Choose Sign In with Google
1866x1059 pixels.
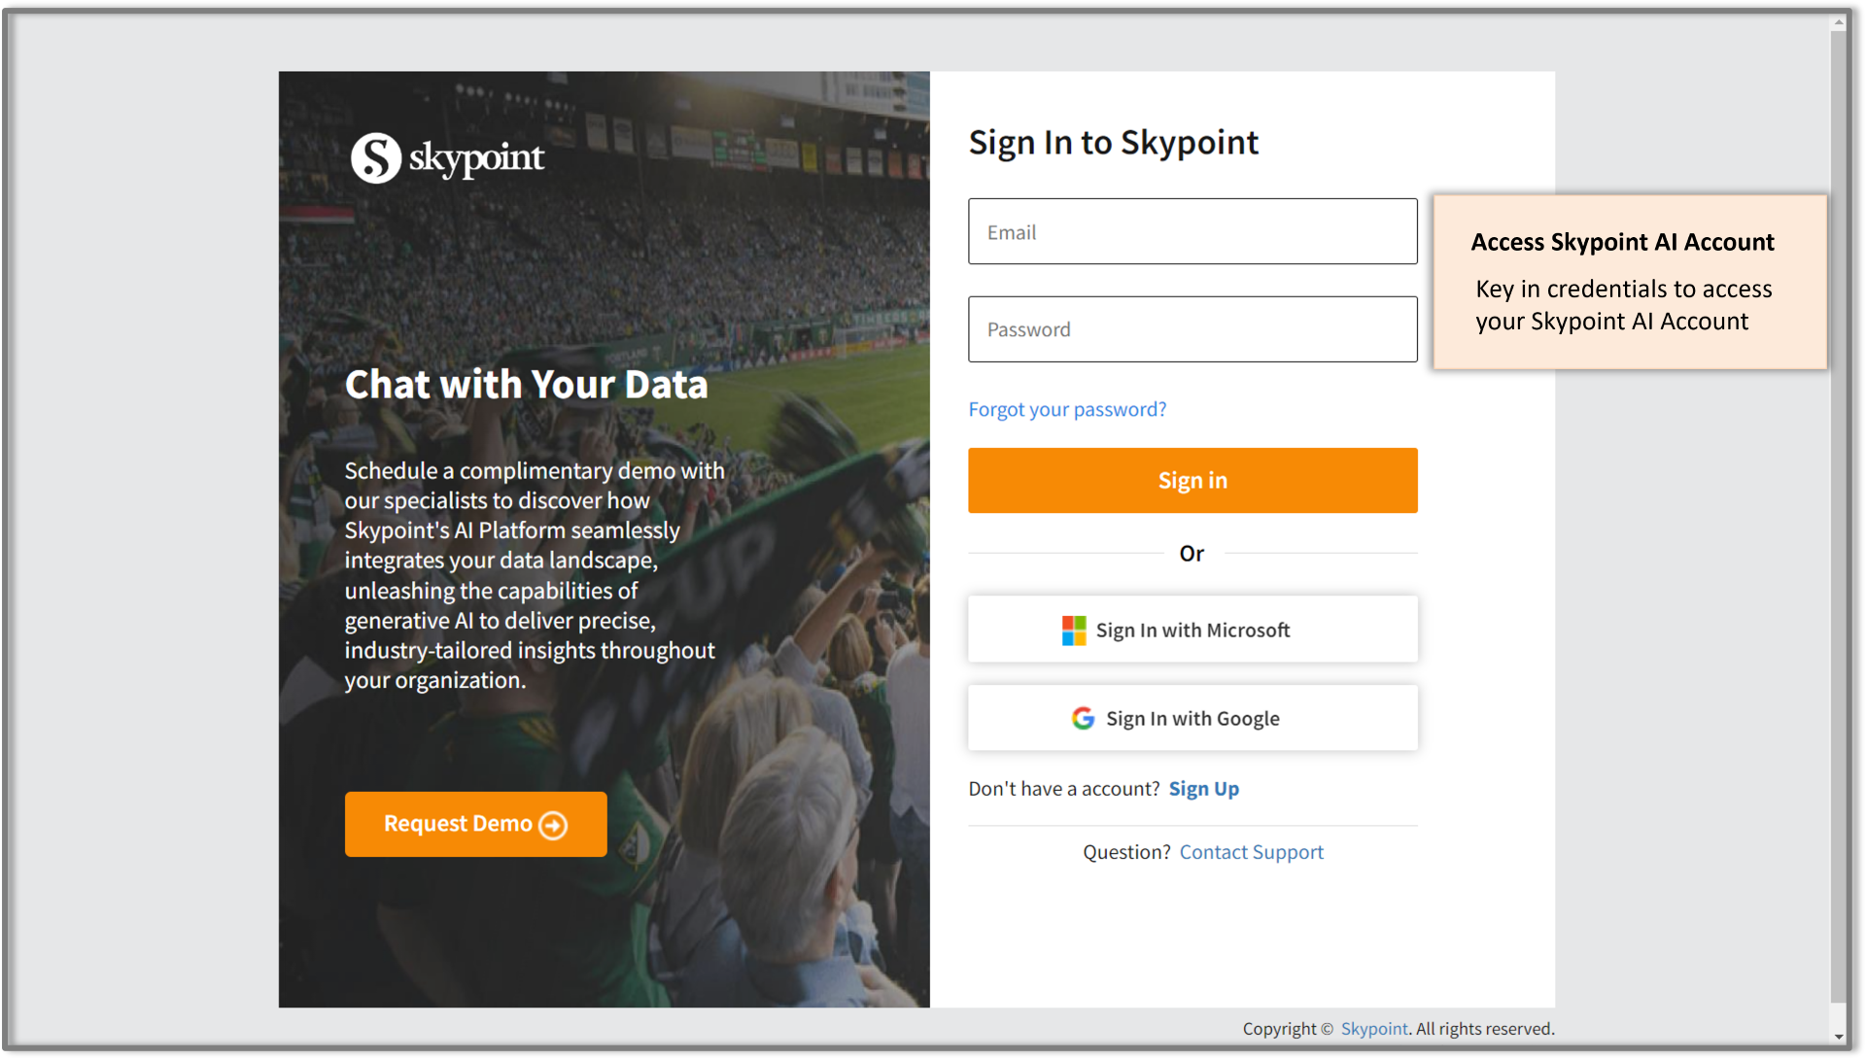coord(1192,719)
